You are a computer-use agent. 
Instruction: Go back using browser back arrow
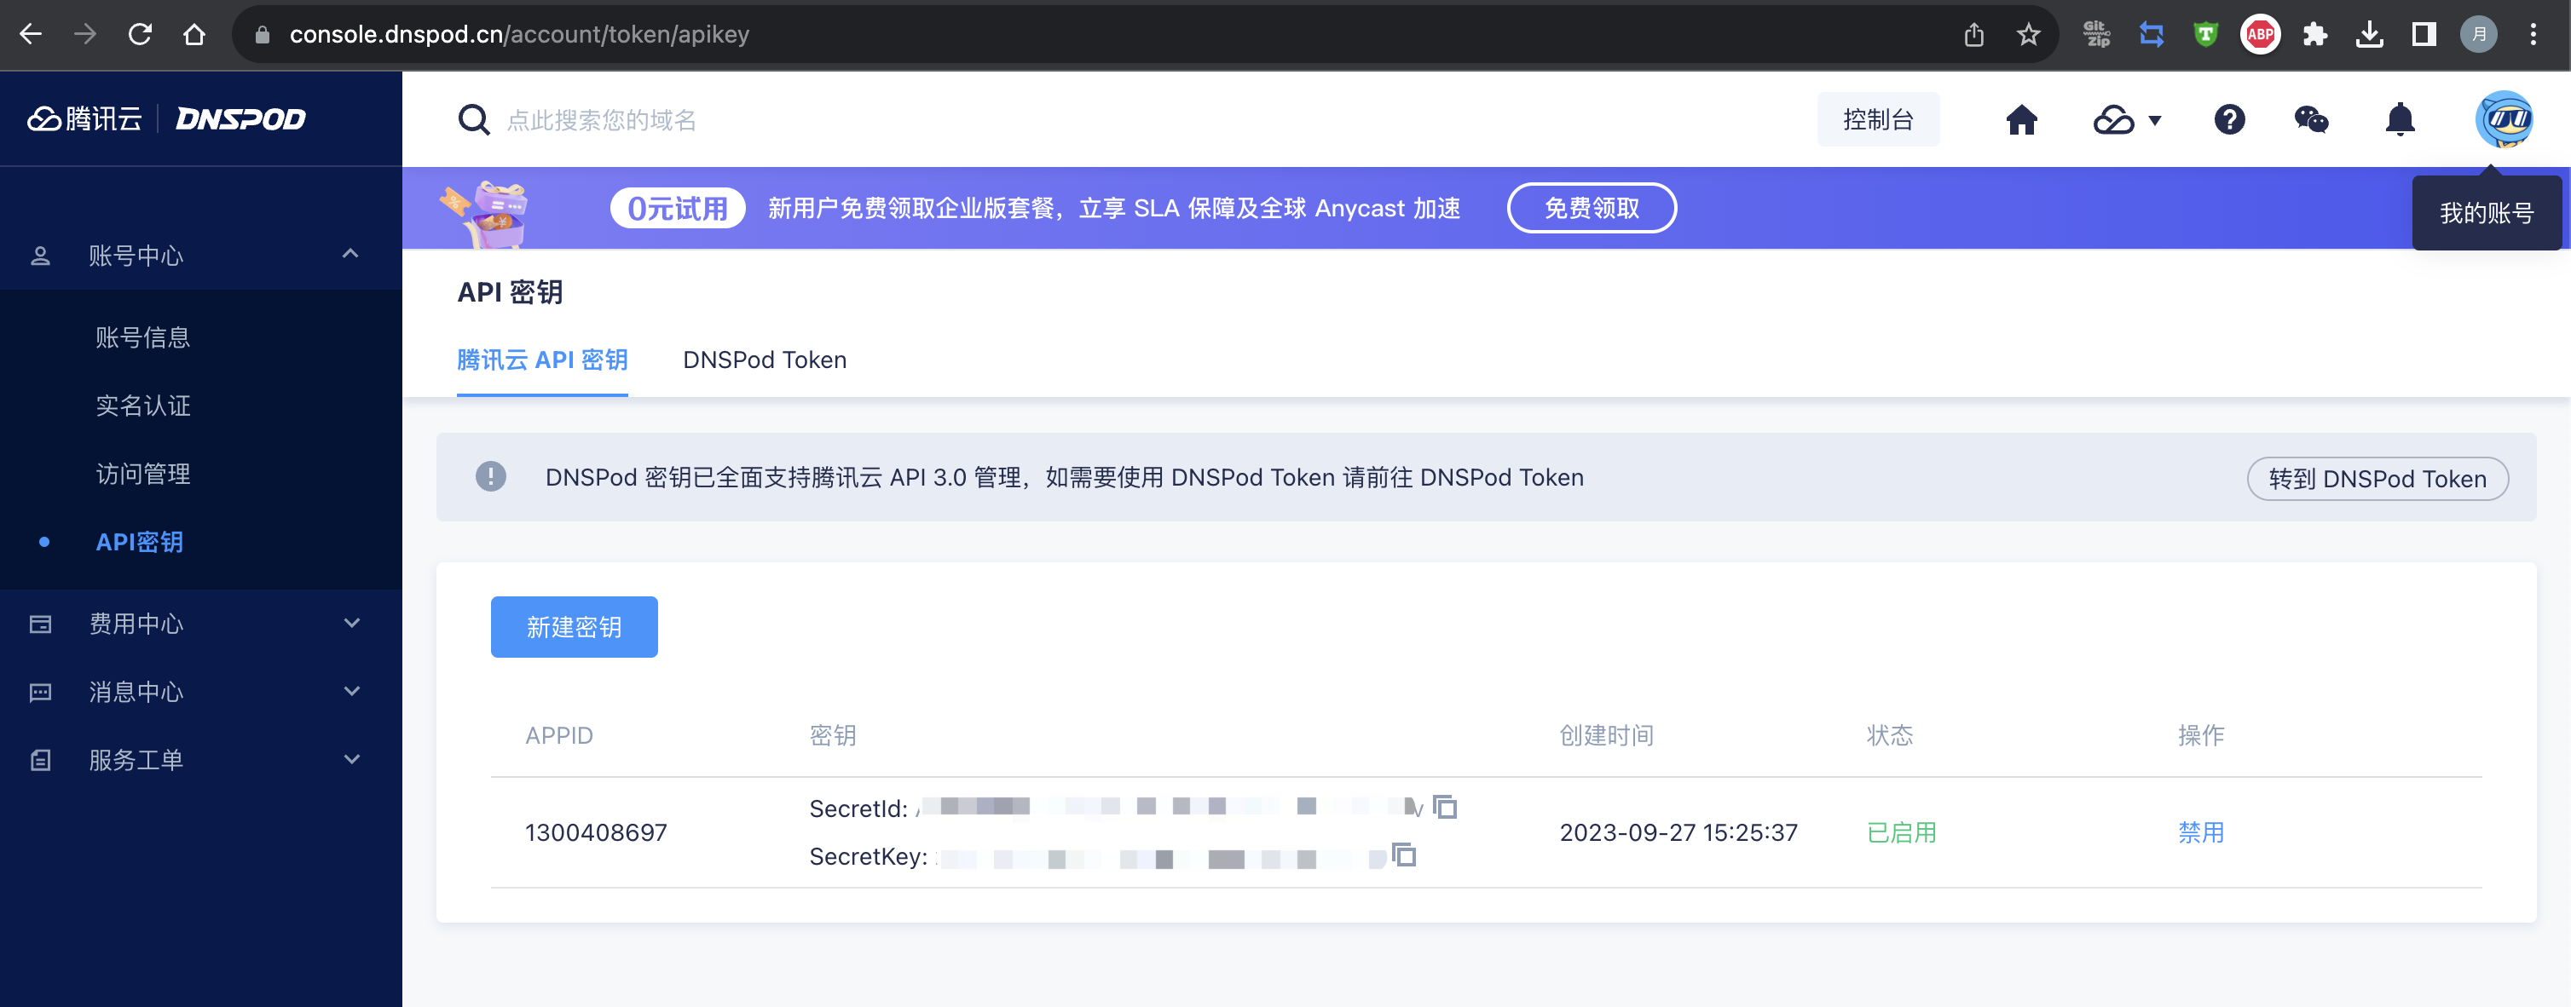coord(31,34)
